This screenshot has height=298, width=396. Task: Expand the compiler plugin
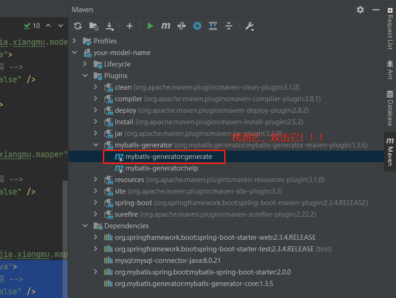point(95,98)
